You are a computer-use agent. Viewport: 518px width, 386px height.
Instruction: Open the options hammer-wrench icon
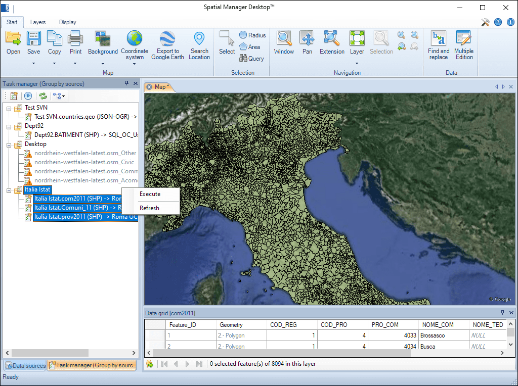point(485,22)
